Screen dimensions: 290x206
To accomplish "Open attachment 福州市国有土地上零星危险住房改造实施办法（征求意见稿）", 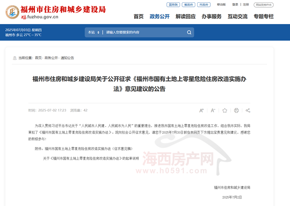I will pos(89,149).
